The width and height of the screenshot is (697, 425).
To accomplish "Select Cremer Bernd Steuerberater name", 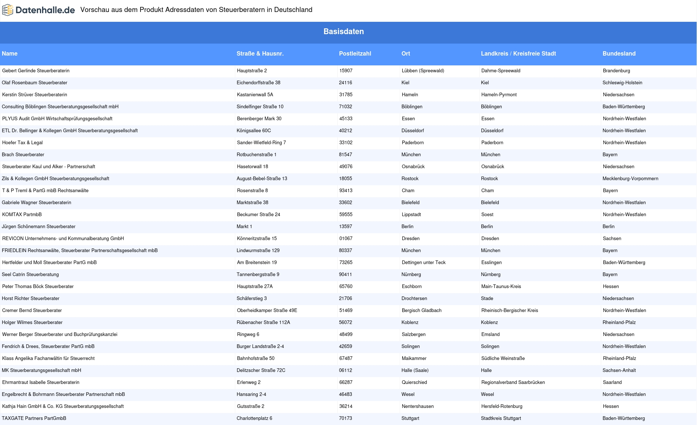I will pos(32,311).
